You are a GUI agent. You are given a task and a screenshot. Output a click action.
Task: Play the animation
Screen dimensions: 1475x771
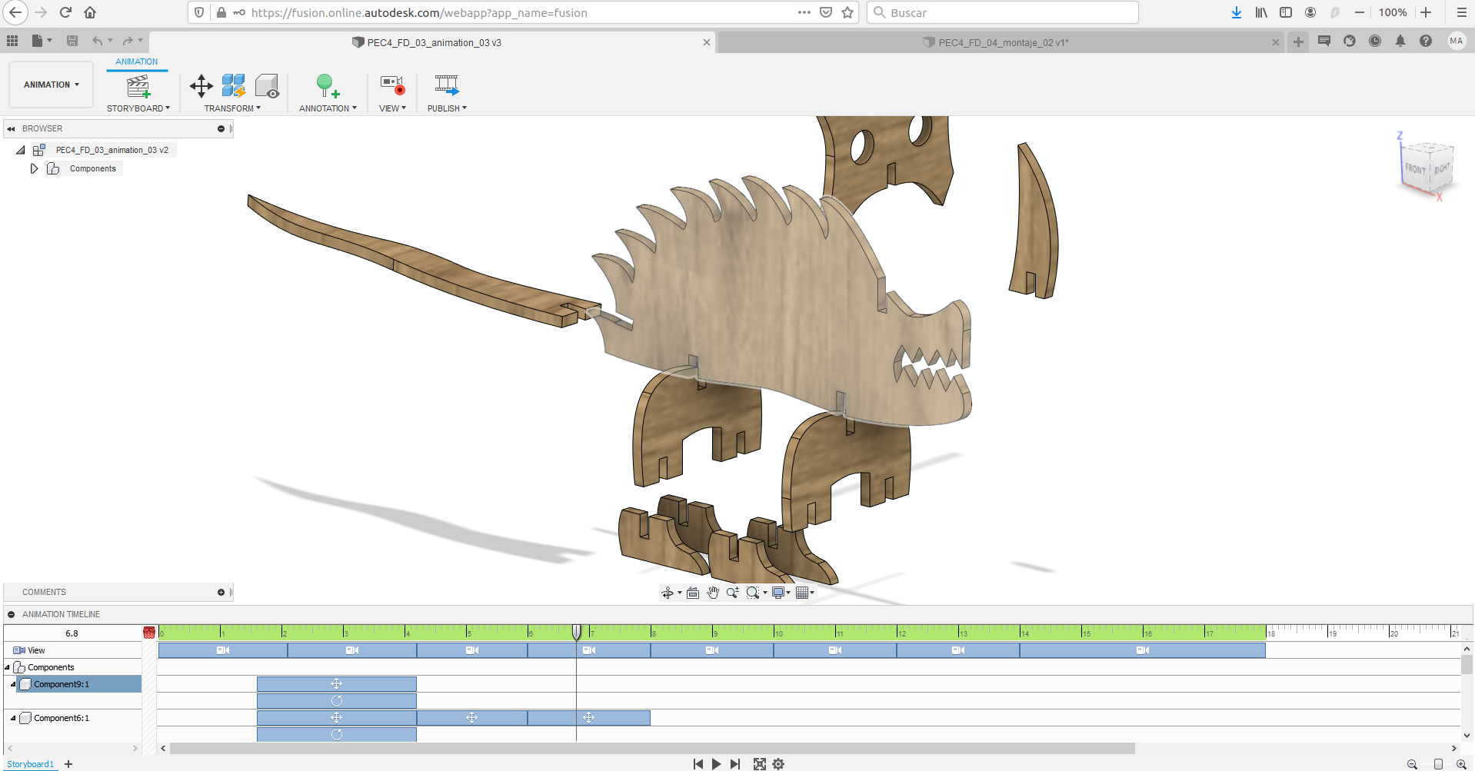click(x=716, y=763)
